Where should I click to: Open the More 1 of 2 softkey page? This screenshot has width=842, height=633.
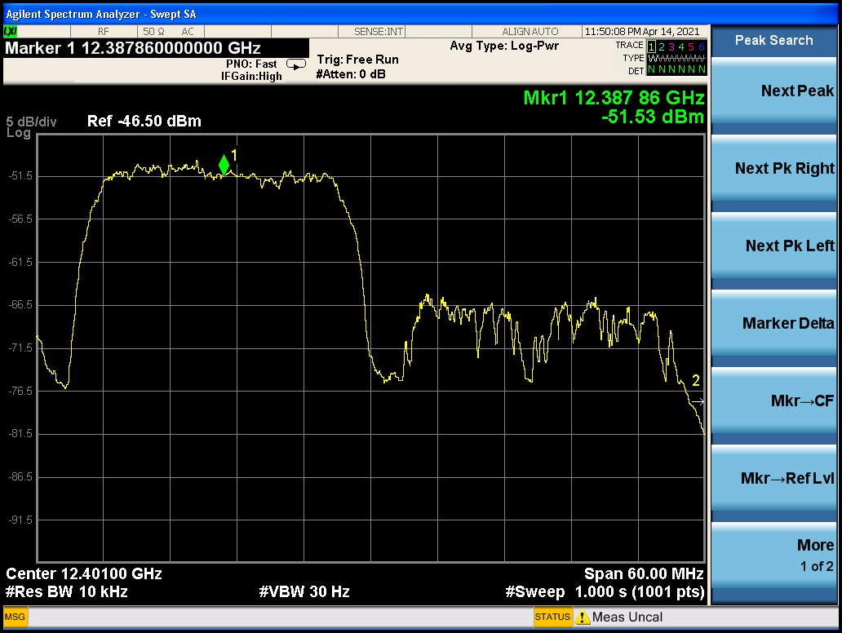coord(773,556)
